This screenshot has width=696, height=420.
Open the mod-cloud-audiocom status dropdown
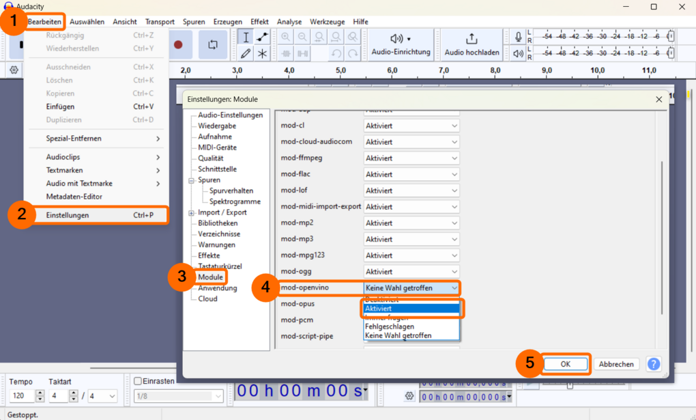coord(411,142)
